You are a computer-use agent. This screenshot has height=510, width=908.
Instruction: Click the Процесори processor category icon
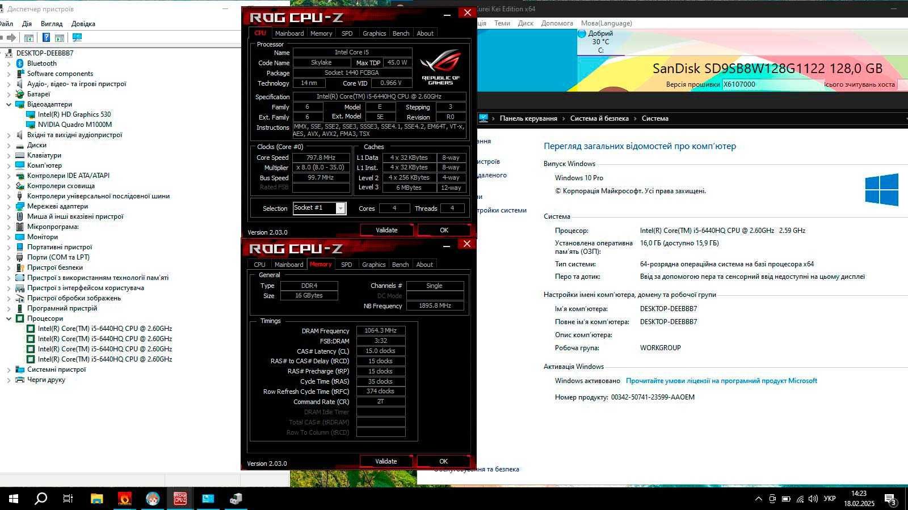pos(20,318)
